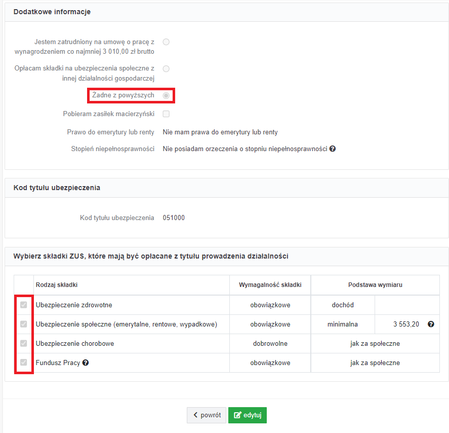The height and width of the screenshot is (433, 449).
Task: Select 'Żadne z powyższych' radio button
Action: click(x=166, y=95)
